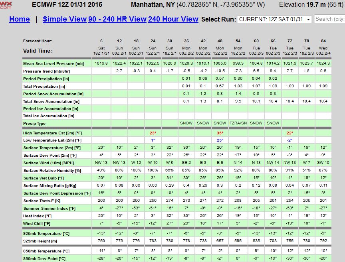Click Theta-E value 274
Screen dimensions: 345x262
pyautogui.click(x=170, y=201)
